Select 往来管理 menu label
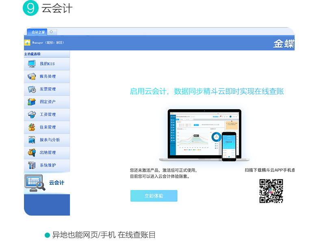The width and height of the screenshot is (321, 244). click(x=48, y=127)
